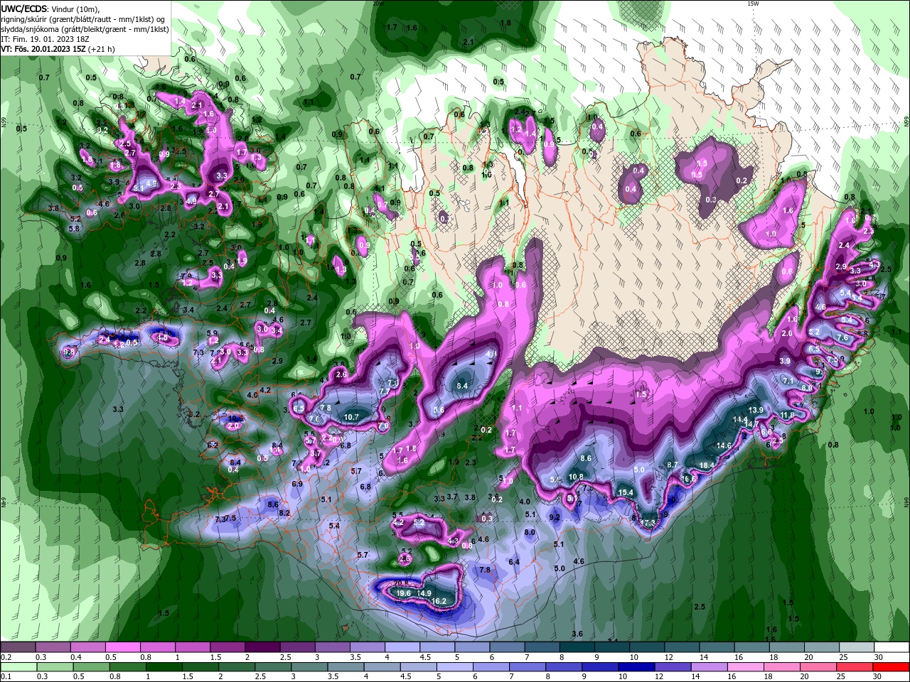Click the 9.2 map value

point(555,517)
